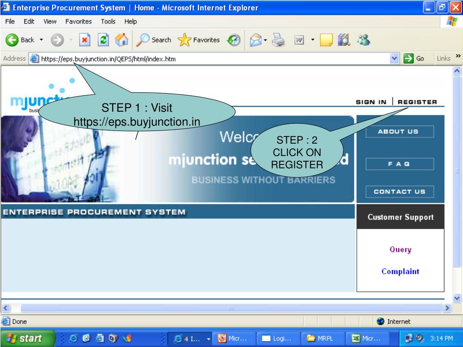Screen dimensions: 463x347
Task: Click the REGISTER link
Action: click(417, 102)
